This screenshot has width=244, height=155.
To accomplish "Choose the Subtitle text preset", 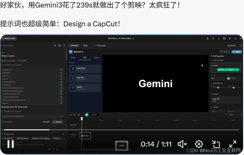I will [x=85, y=88].
